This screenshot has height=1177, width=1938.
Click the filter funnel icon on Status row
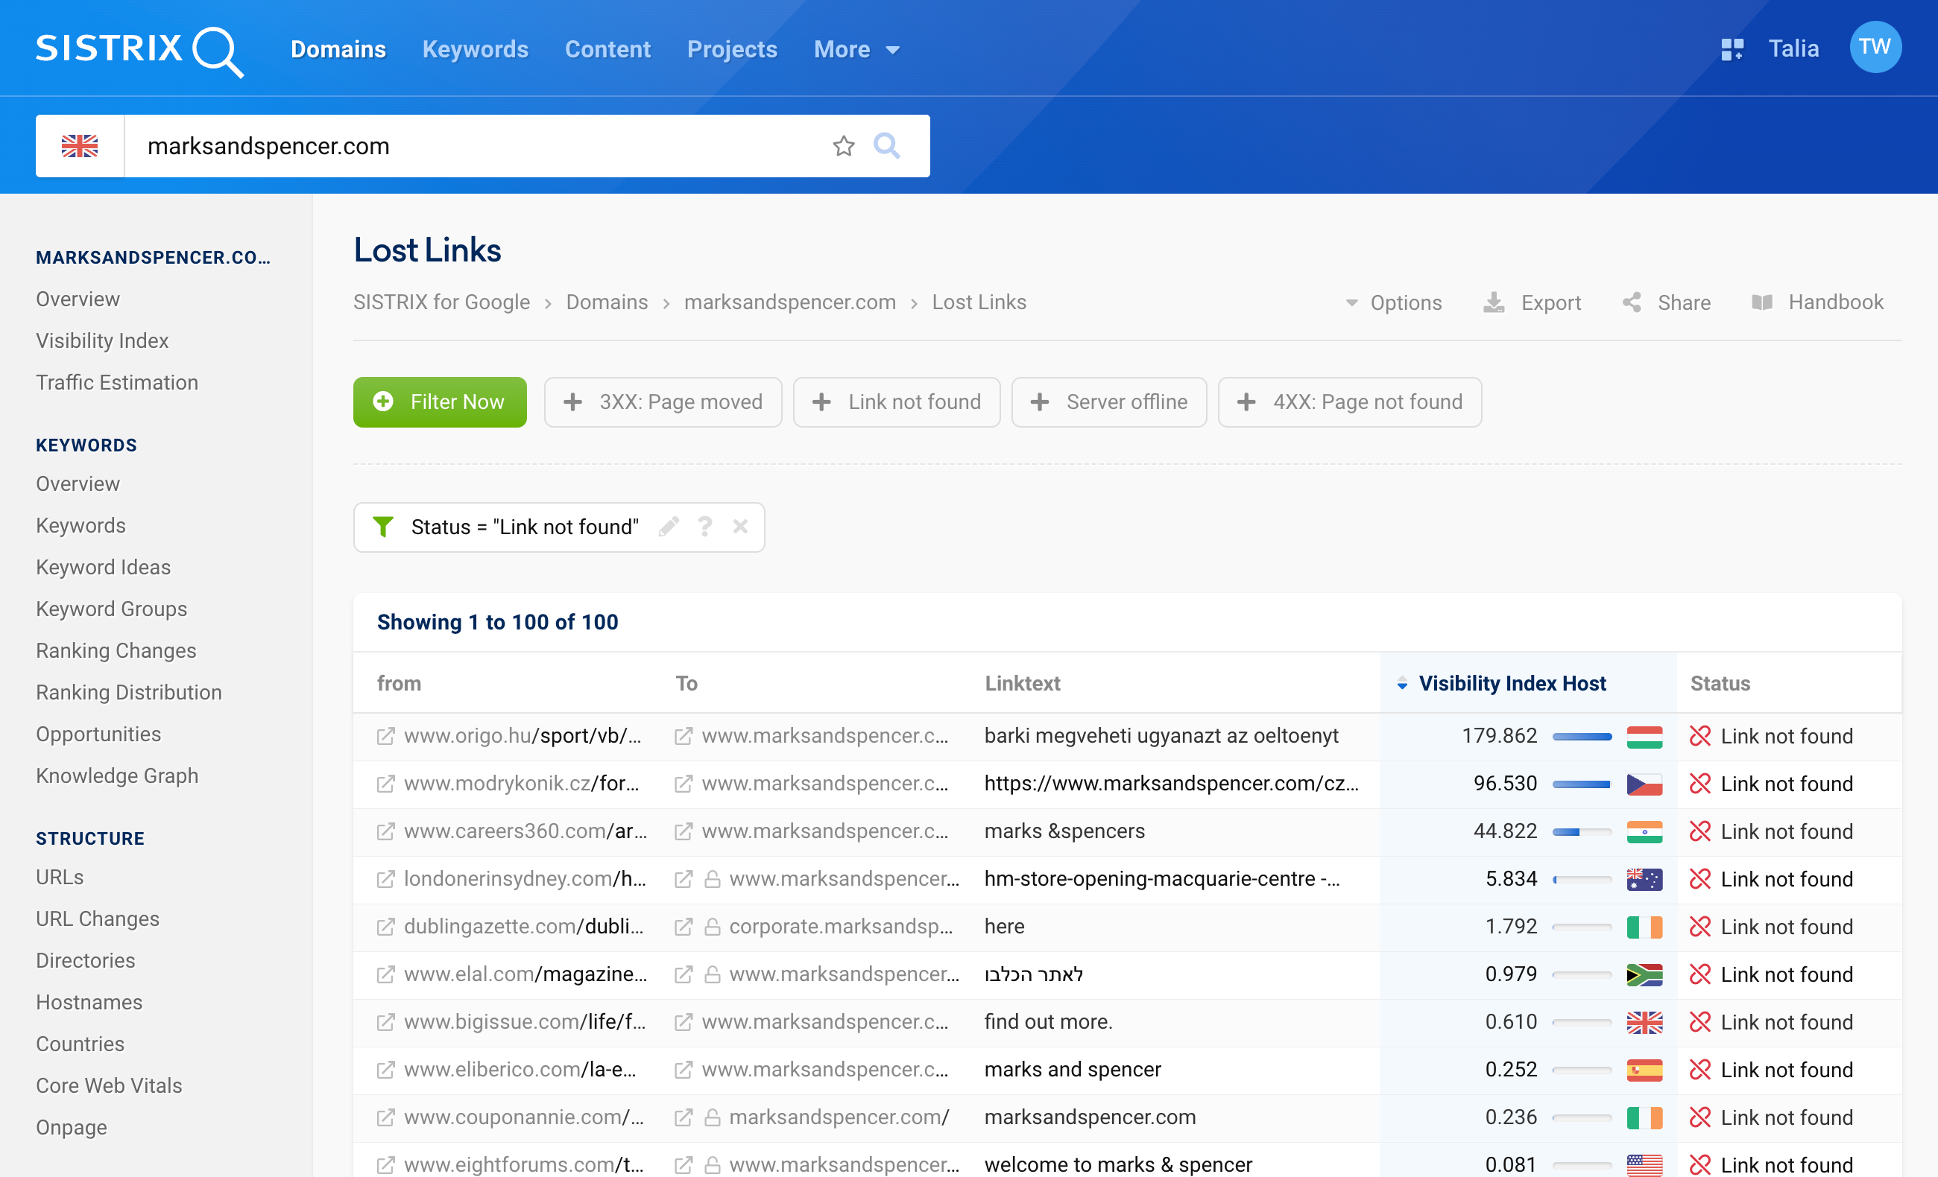click(x=385, y=527)
